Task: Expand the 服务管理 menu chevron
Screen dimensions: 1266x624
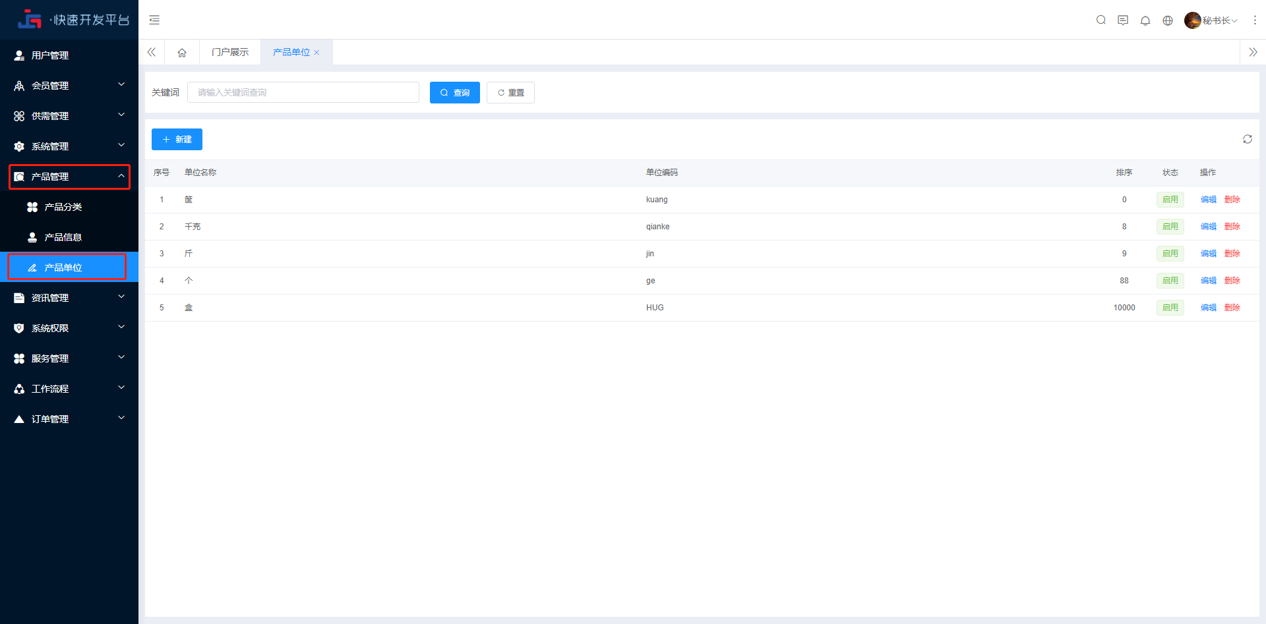Action: 121,357
